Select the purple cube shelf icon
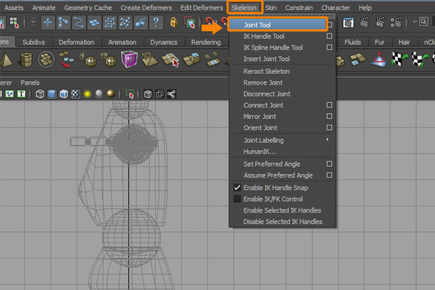This screenshot has width=435, height=290. pyautogui.click(x=129, y=59)
